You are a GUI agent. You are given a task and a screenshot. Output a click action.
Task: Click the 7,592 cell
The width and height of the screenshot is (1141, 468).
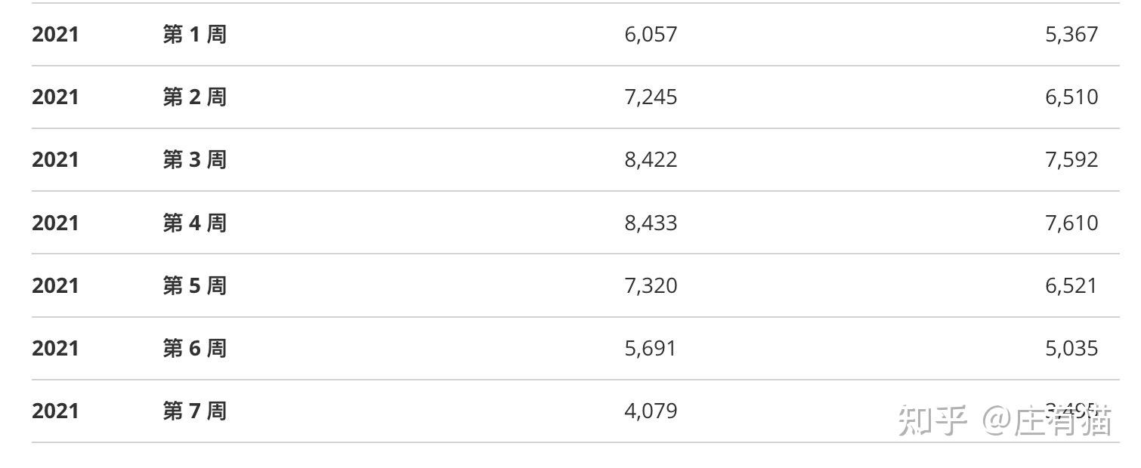point(1071,160)
